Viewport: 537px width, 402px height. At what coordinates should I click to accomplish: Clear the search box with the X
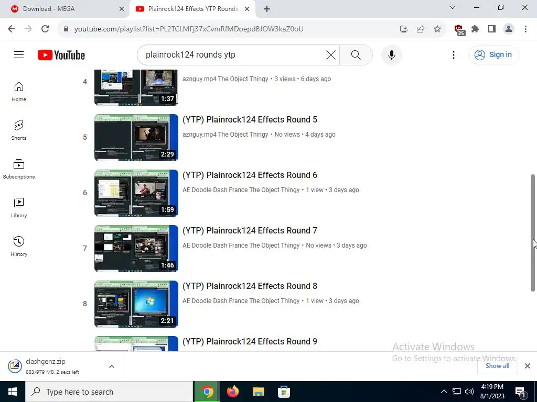pos(331,54)
